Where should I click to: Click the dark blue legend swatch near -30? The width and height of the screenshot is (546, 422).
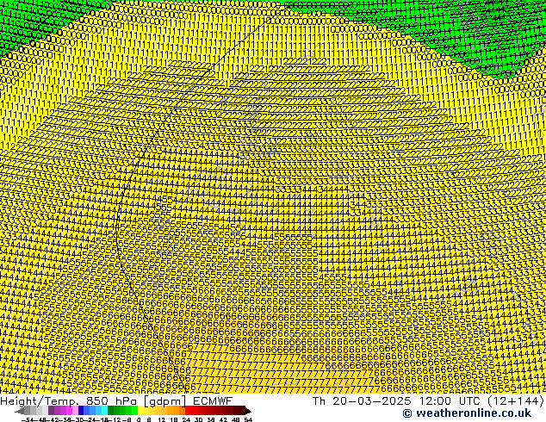[x=81, y=410]
